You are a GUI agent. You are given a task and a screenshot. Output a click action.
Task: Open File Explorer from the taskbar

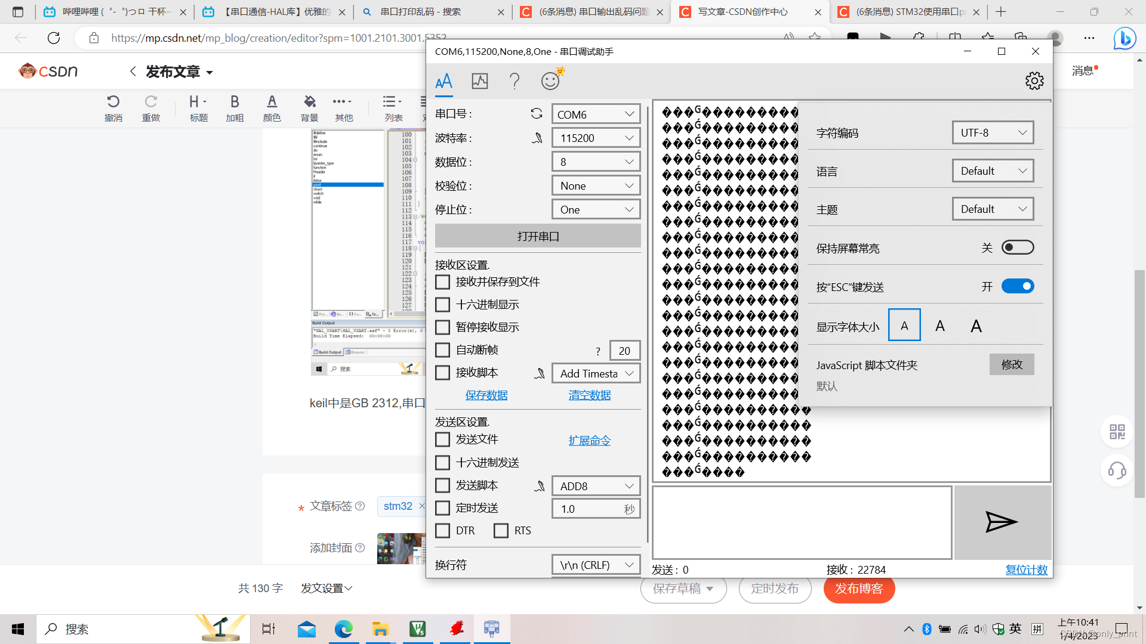coord(380,629)
